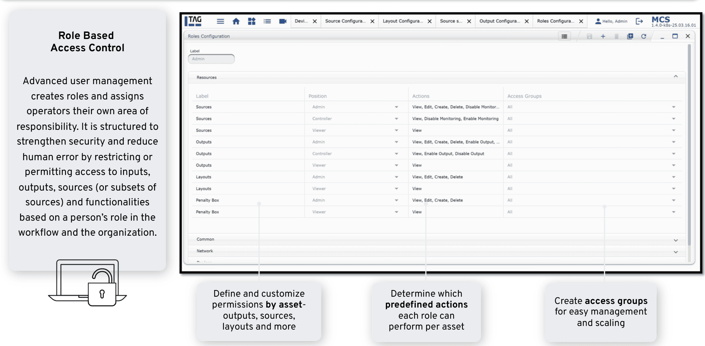
Task: Open the hamburger menu icon
Action: pos(220,21)
